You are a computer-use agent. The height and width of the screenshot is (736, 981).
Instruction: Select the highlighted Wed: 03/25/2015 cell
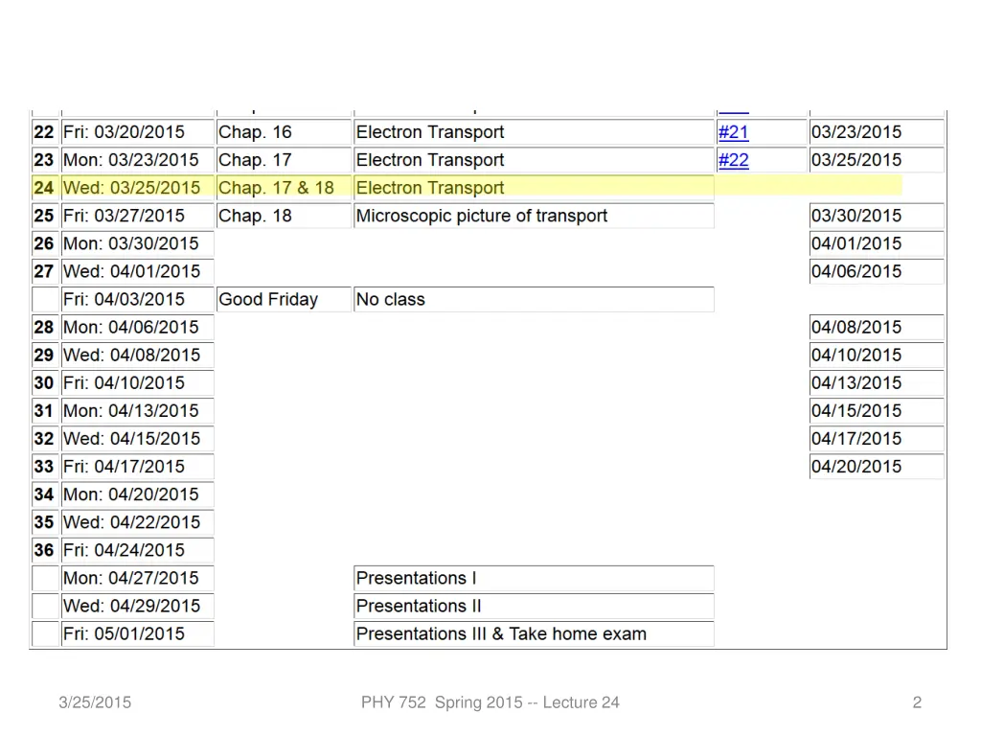coord(138,188)
